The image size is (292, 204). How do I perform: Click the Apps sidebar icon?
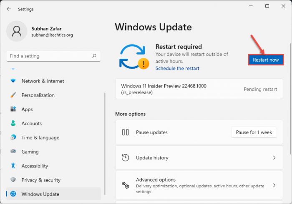click(x=13, y=109)
